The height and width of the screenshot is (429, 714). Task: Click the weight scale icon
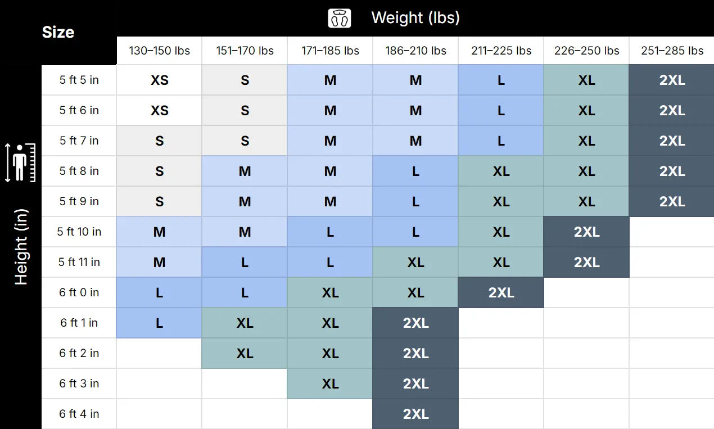pos(340,18)
